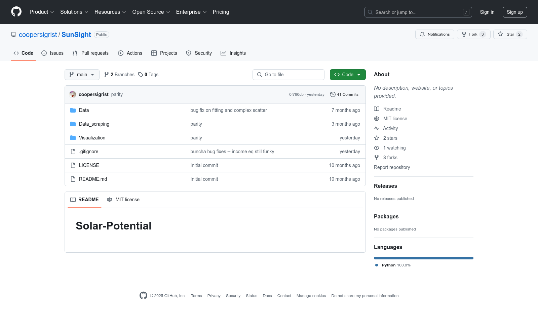Click the eye icon beside 1 watching
The width and height of the screenshot is (538, 336).
pyautogui.click(x=377, y=148)
